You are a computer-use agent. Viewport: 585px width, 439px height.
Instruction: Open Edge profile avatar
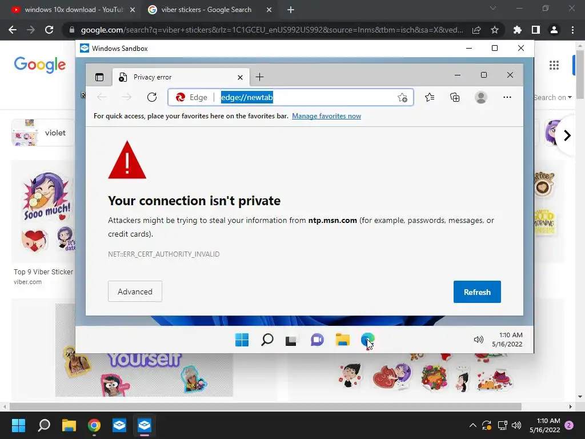point(481,97)
